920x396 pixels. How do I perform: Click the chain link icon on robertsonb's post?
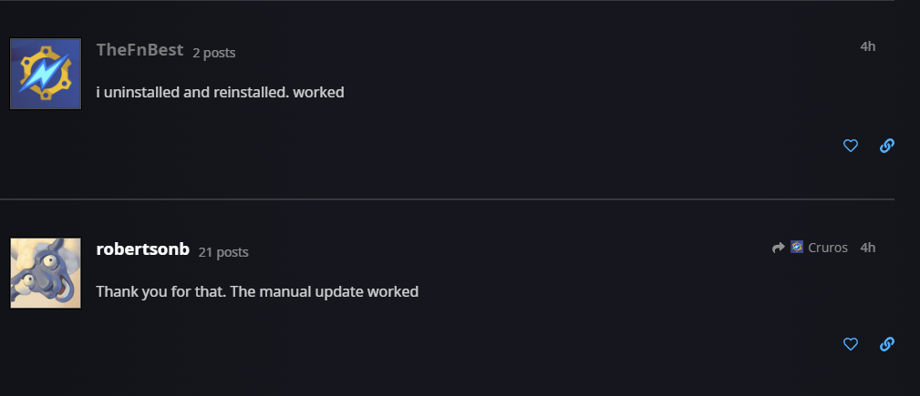coord(886,344)
